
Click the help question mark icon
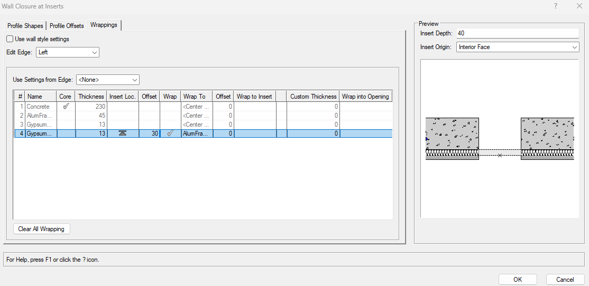tap(556, 6)
